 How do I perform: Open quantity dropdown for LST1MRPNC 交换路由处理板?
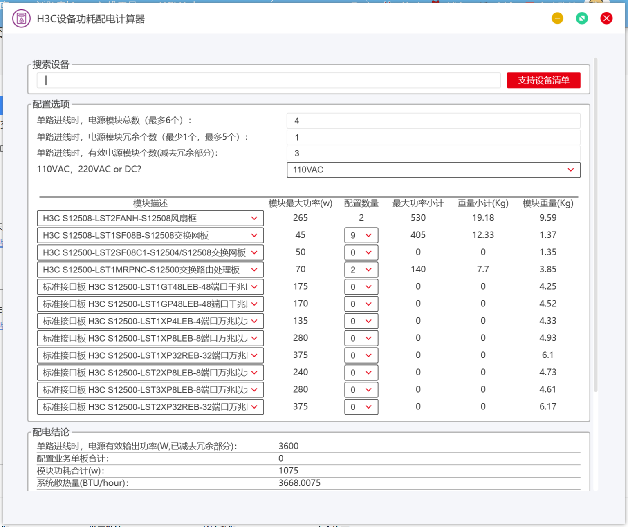[361, 270]
